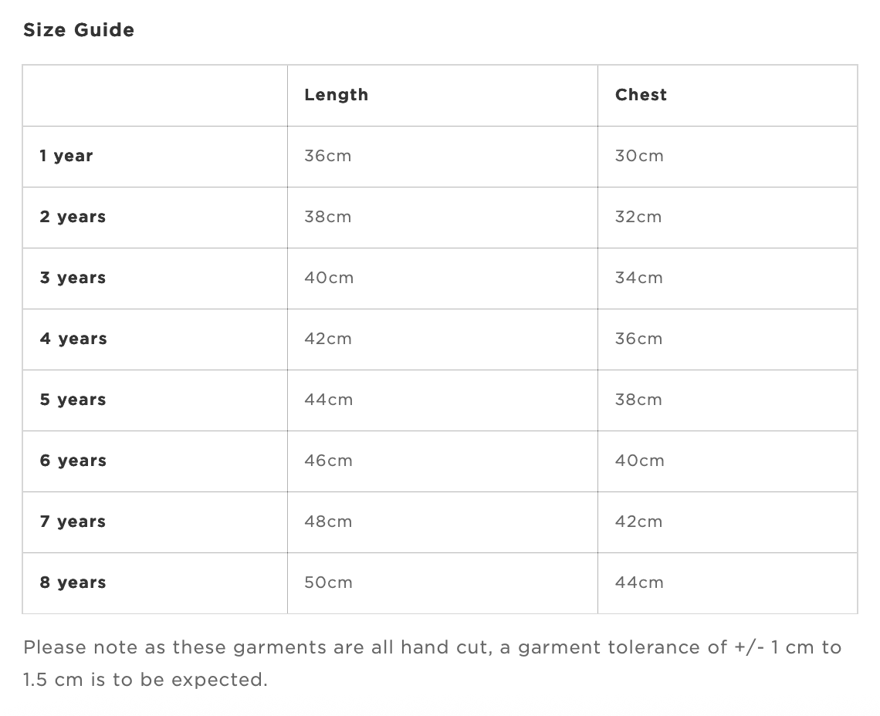The image size is (880, 716).
Task: Click the Size Guide heading
Action: [x=79, y=30]
